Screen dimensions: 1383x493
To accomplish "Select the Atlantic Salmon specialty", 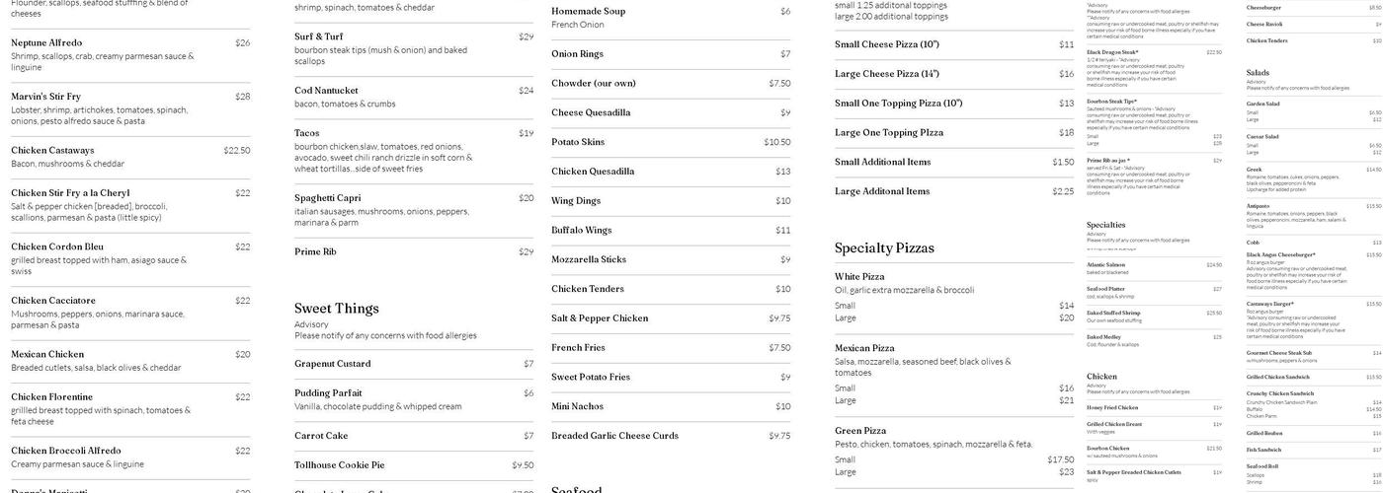I will click(x=1105, y=264).
